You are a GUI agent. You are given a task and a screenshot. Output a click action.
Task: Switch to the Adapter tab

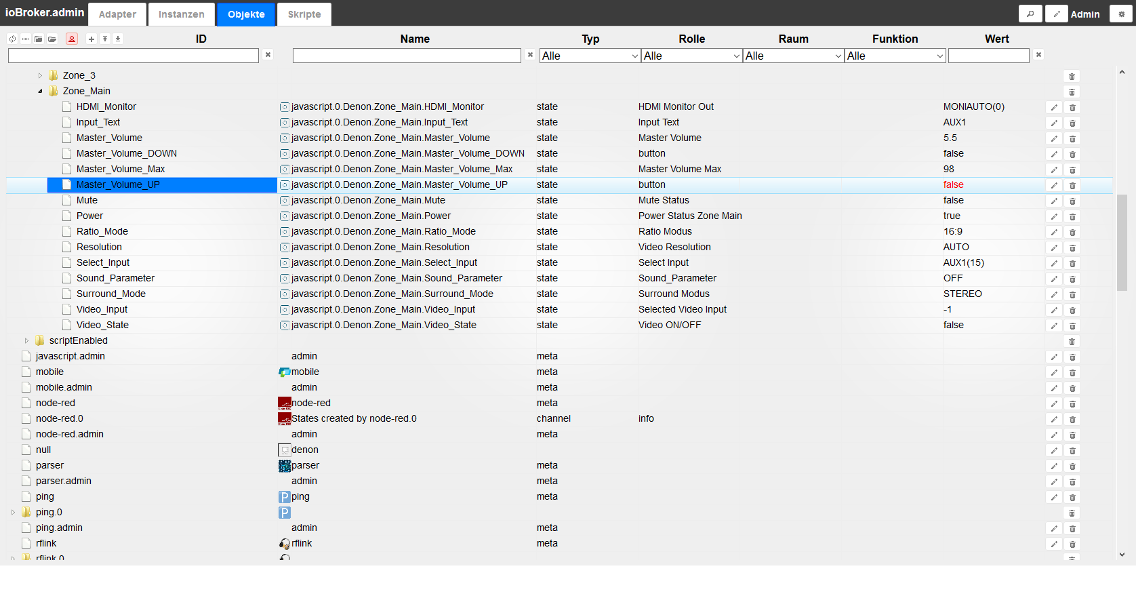(x=117, y=14)
